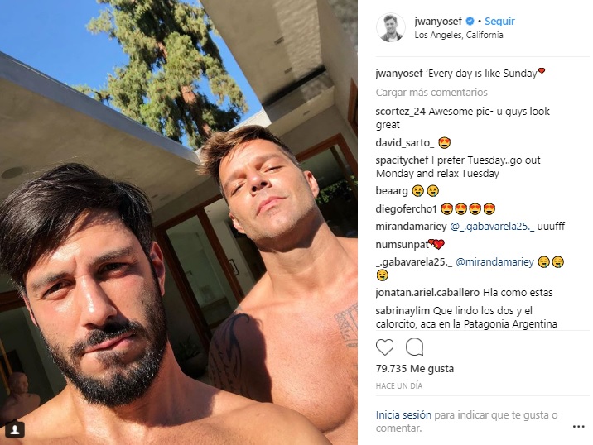Open the 79.735 Me gusta likes list
The width and height of the screenshot is (593, 445).
(x=415, y=368)
